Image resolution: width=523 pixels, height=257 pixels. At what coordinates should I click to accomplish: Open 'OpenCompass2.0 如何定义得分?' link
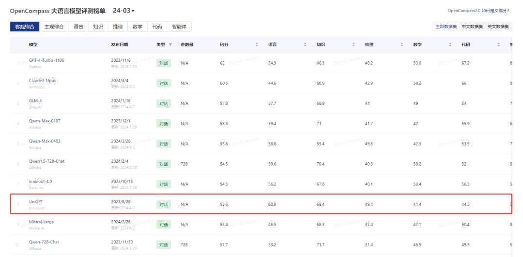point(478,11)
